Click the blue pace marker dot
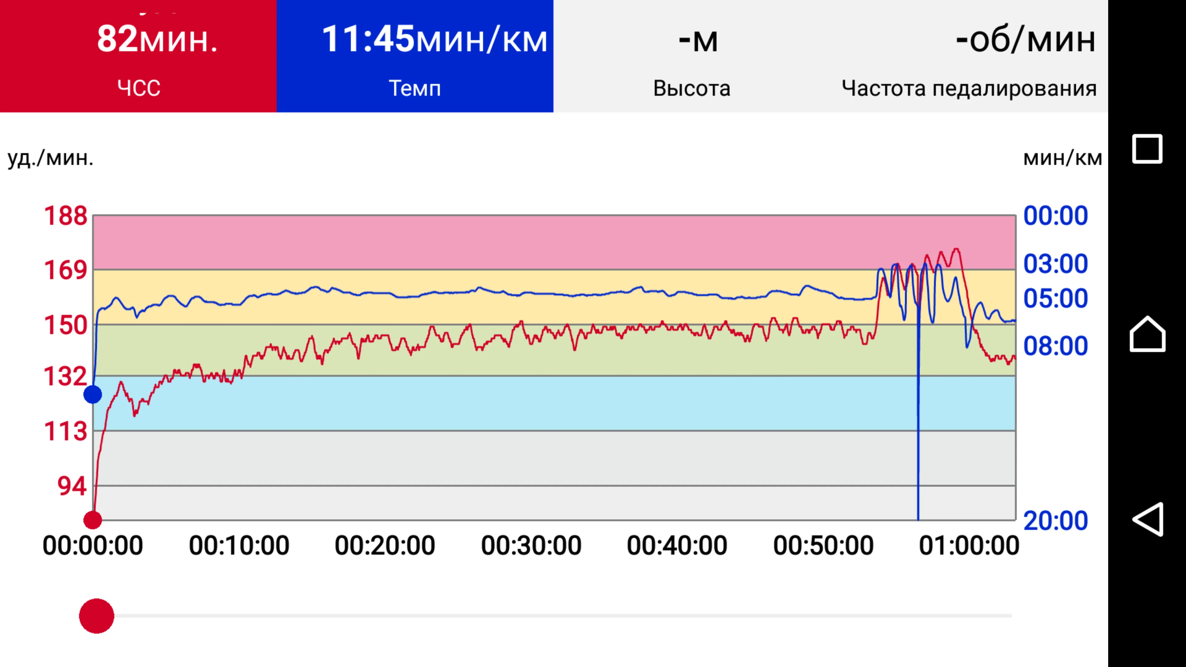1186x667 pixels. [93, 395]
